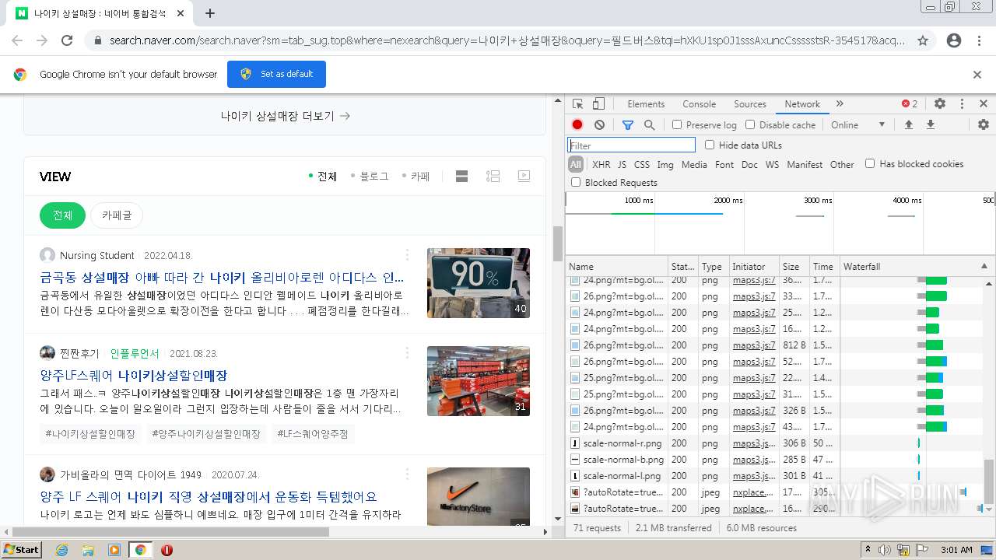This screenshot has height=560, width=996.
Task: Click the page vertical scrollbar thumb
Action: (558, 244)
